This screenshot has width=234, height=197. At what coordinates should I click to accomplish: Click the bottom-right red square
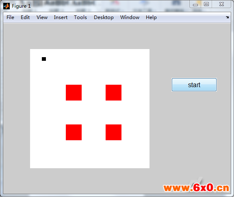[x=114, y=133]
